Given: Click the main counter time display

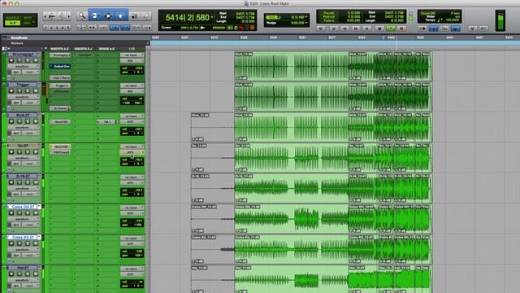Looking at the screenshot, I should point(188,17).
